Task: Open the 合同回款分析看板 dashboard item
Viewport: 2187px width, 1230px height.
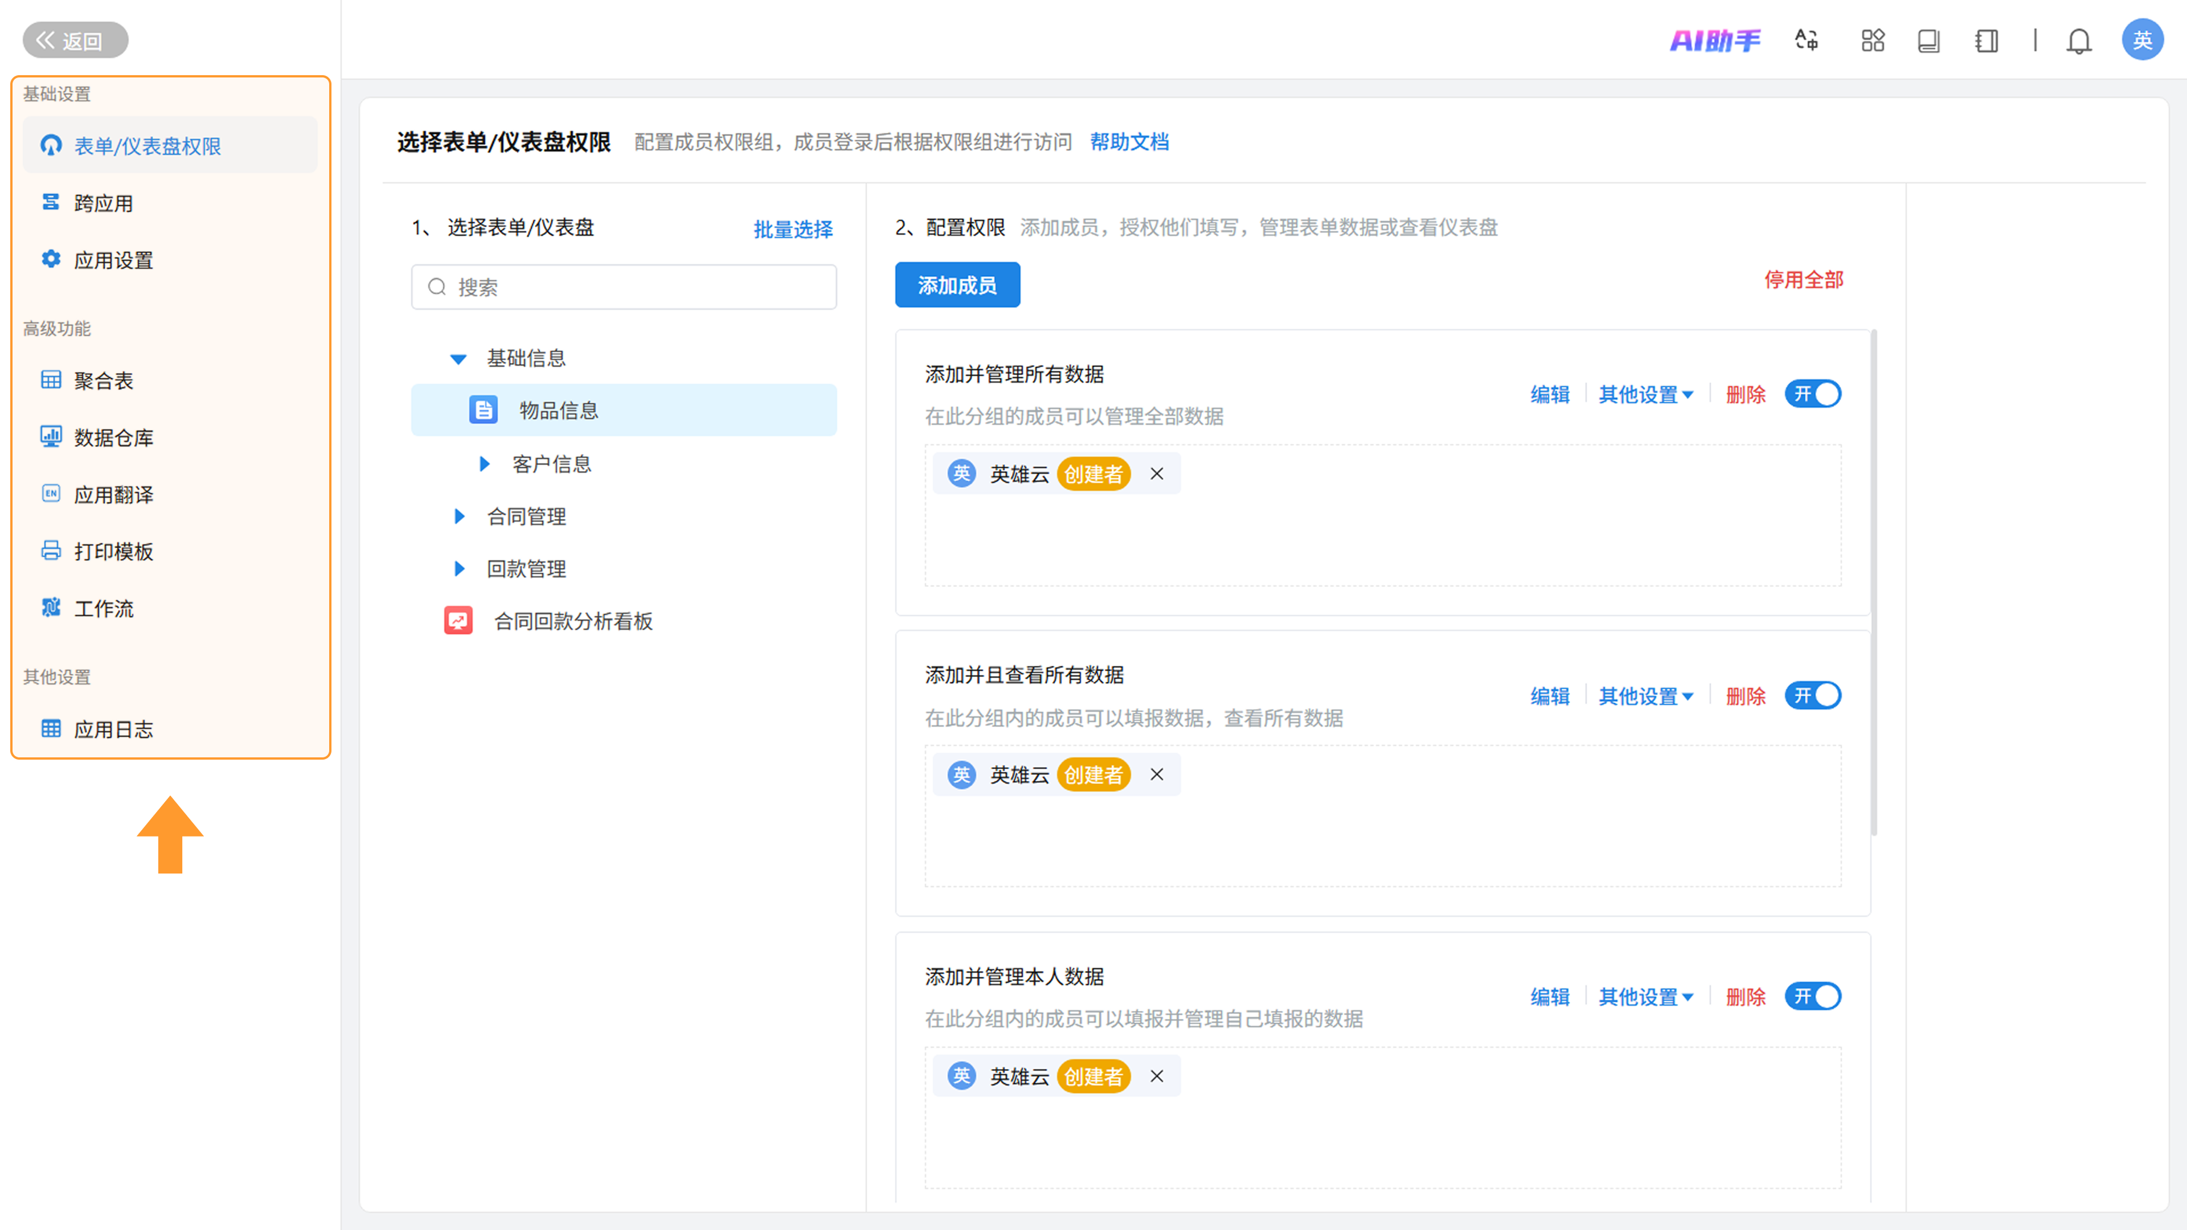Action: point(573,621)
